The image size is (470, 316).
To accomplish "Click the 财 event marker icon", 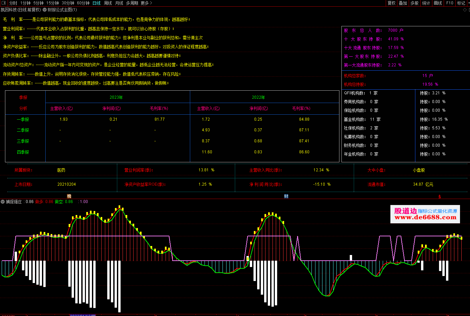I will coord(286,196).
